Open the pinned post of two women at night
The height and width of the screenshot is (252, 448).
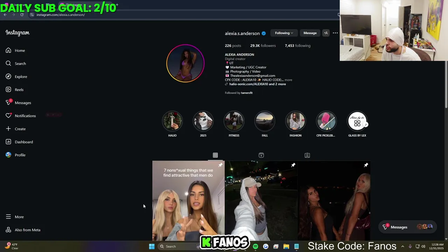coord(334,201)
